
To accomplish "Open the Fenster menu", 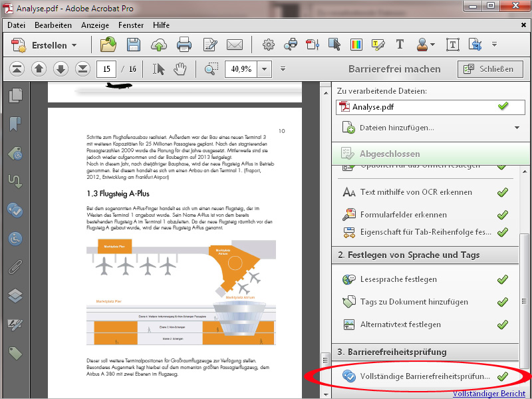I will tap(131, 25).
